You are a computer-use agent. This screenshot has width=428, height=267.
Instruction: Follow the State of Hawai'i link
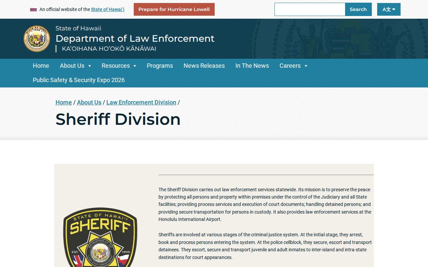[x=108, y=9]
